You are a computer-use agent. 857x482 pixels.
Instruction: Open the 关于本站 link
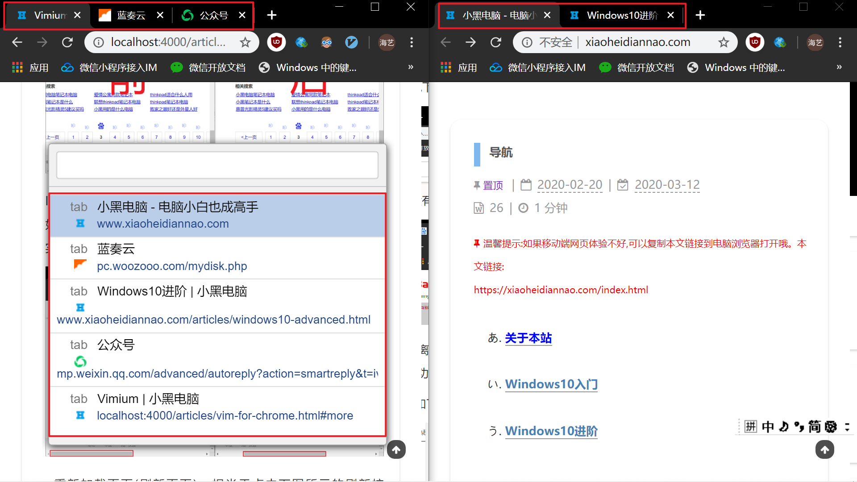(528, 338)
